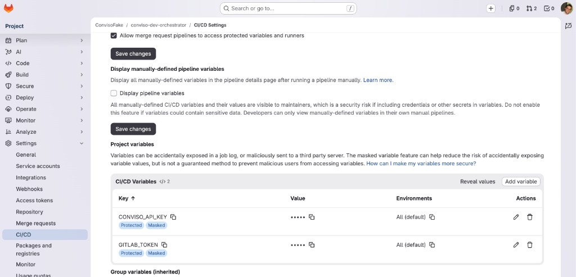Viewport: 576px width, 277px height.
Task: Open General settings page
Action: click(26, 155)
